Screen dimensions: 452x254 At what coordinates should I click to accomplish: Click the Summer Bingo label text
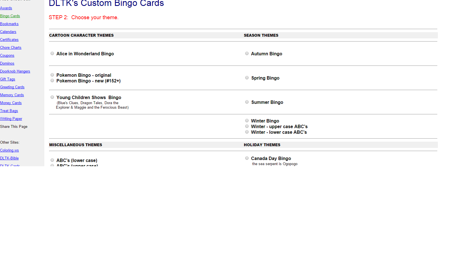click(x=267, y=102)
